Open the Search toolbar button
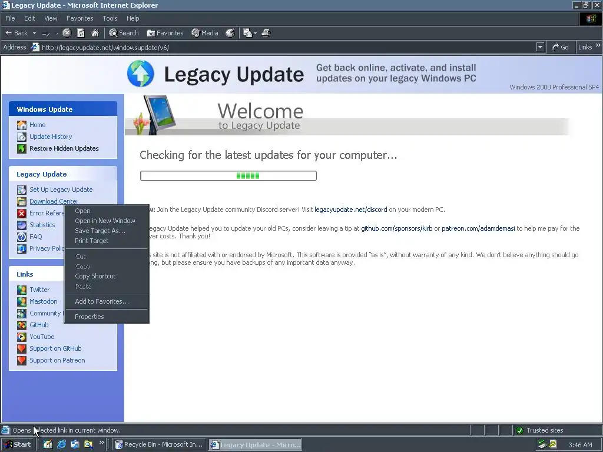 (124, 33)
